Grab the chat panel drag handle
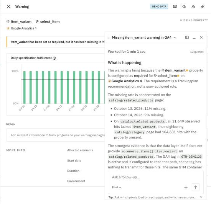Screen dimensions: 211x204 coord(109,38)
